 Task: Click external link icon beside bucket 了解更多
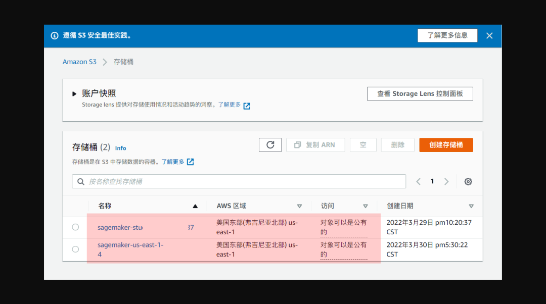191,162
